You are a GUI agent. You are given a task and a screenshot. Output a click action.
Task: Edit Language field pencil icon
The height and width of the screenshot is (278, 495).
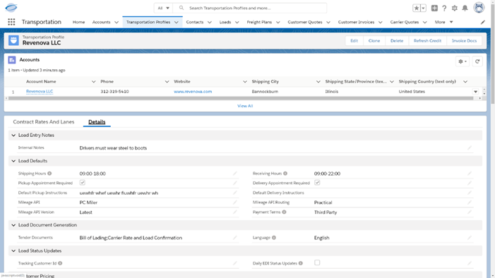(470, 238)
